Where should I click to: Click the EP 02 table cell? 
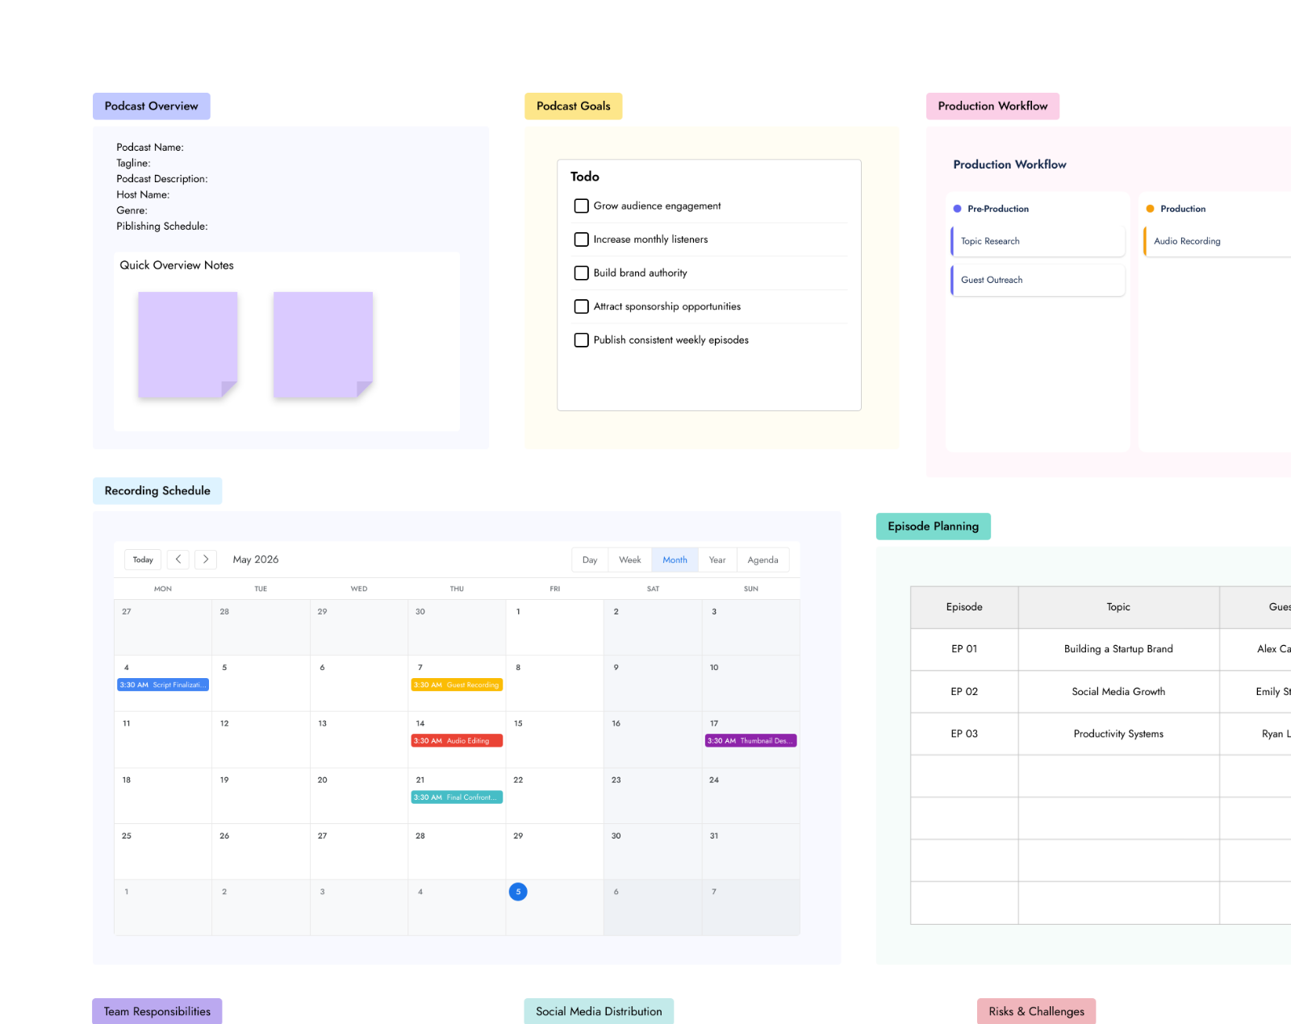click(964, 692)
